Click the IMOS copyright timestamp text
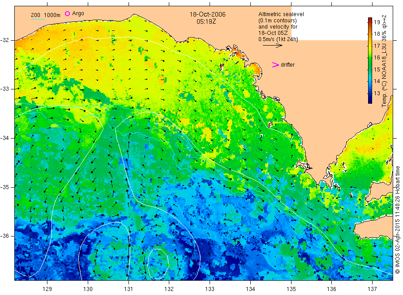The height and width of the screenshot is (295, 403). (398, 219)
